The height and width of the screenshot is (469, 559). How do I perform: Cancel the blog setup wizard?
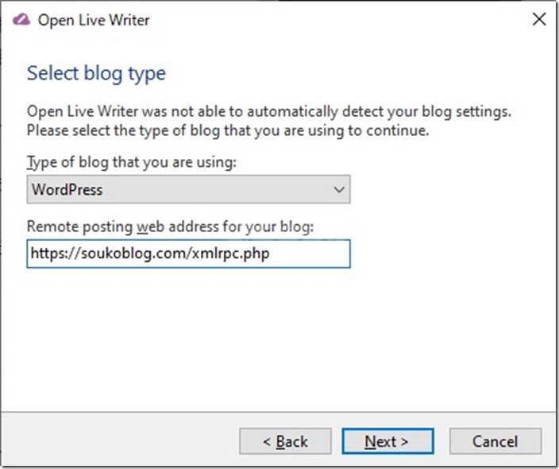(495, 441)
